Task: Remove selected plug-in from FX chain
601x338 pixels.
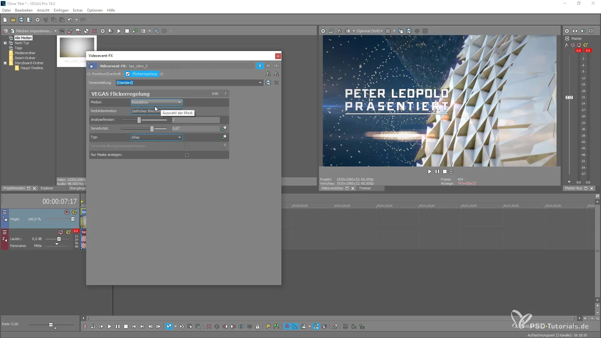Action: click(x=276, y=74)
